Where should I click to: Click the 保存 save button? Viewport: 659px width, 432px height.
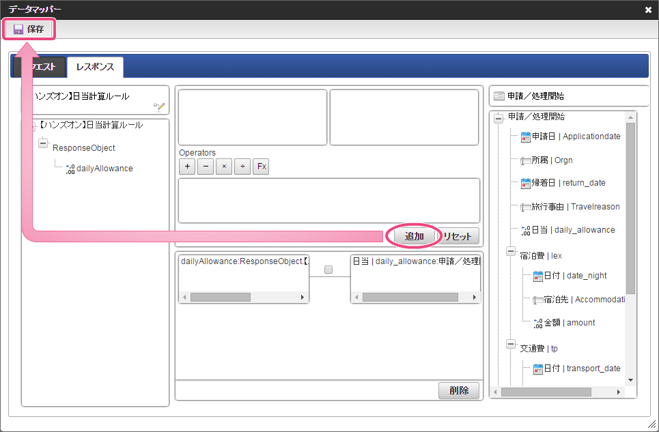(x=29, y=29)
